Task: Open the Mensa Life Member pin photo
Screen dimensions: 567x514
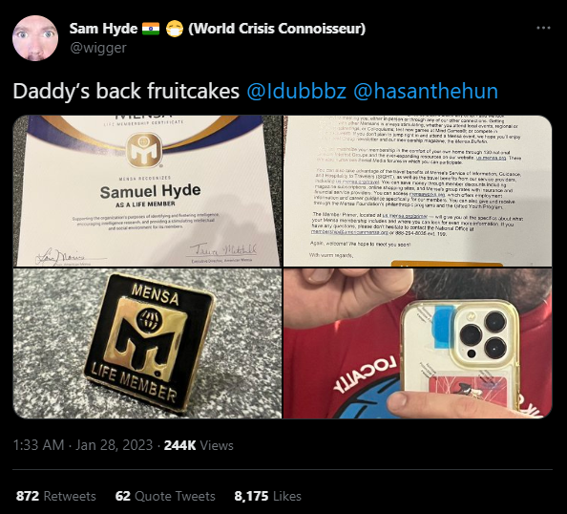Action: [147, 344]
